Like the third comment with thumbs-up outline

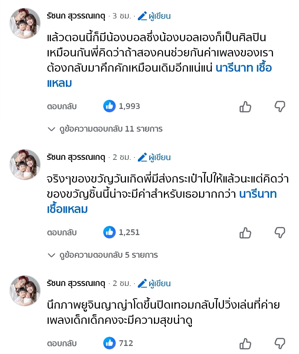pyautogui.click(x=245, y=343)
